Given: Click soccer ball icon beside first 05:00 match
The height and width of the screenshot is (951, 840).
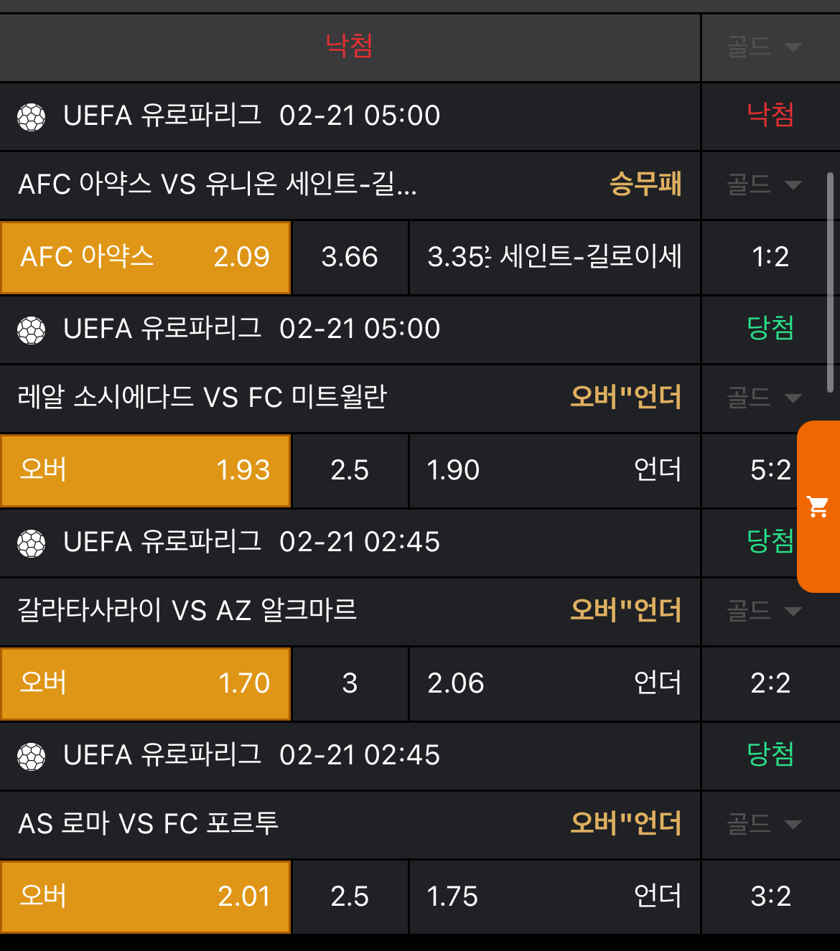Looking at the screenshot, I should [31, 116].
